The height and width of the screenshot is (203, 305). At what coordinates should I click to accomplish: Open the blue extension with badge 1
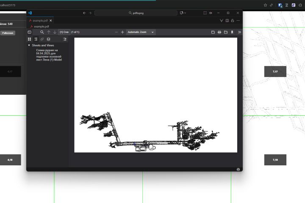point(280,5)
